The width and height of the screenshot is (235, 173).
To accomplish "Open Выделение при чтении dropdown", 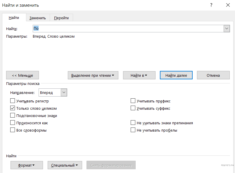I will [93, 75].
